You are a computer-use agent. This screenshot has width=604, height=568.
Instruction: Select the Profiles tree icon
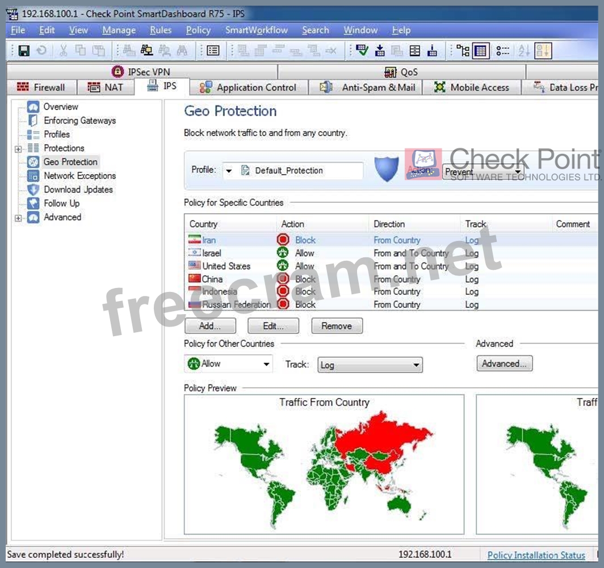point(33,134)
